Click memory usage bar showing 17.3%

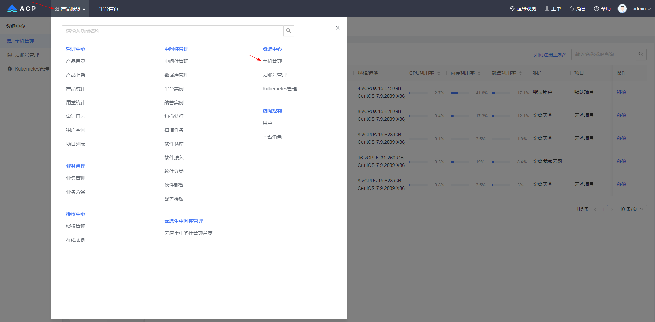tap(460, 116)
